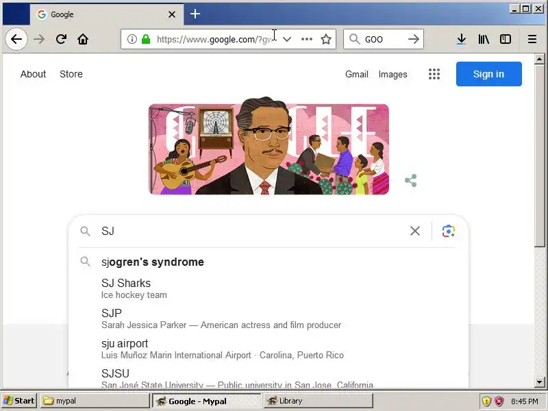The width and height of the screenshot is (548, 411).
Task: Select the SJSU suggestion
Action: (269, 379)
